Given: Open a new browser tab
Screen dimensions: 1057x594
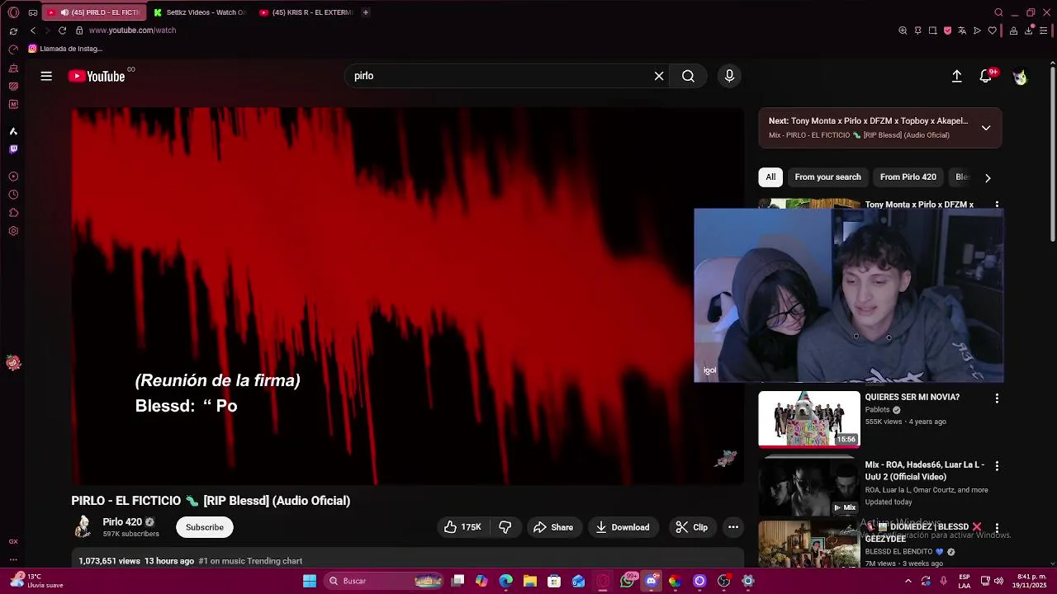Looking at the screenshot, I should pos(366,12).
